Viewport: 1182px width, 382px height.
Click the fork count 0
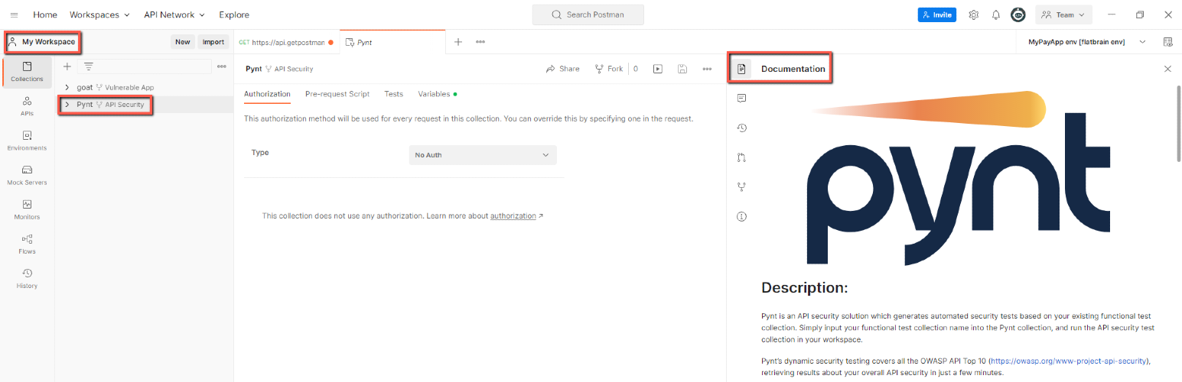[635, 69]
